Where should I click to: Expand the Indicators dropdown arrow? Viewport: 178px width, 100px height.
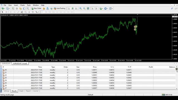[103, 9]
